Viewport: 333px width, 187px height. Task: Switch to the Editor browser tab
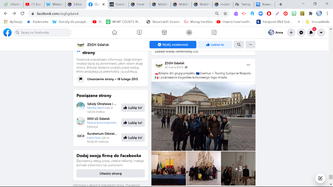[x=74, y=4]
